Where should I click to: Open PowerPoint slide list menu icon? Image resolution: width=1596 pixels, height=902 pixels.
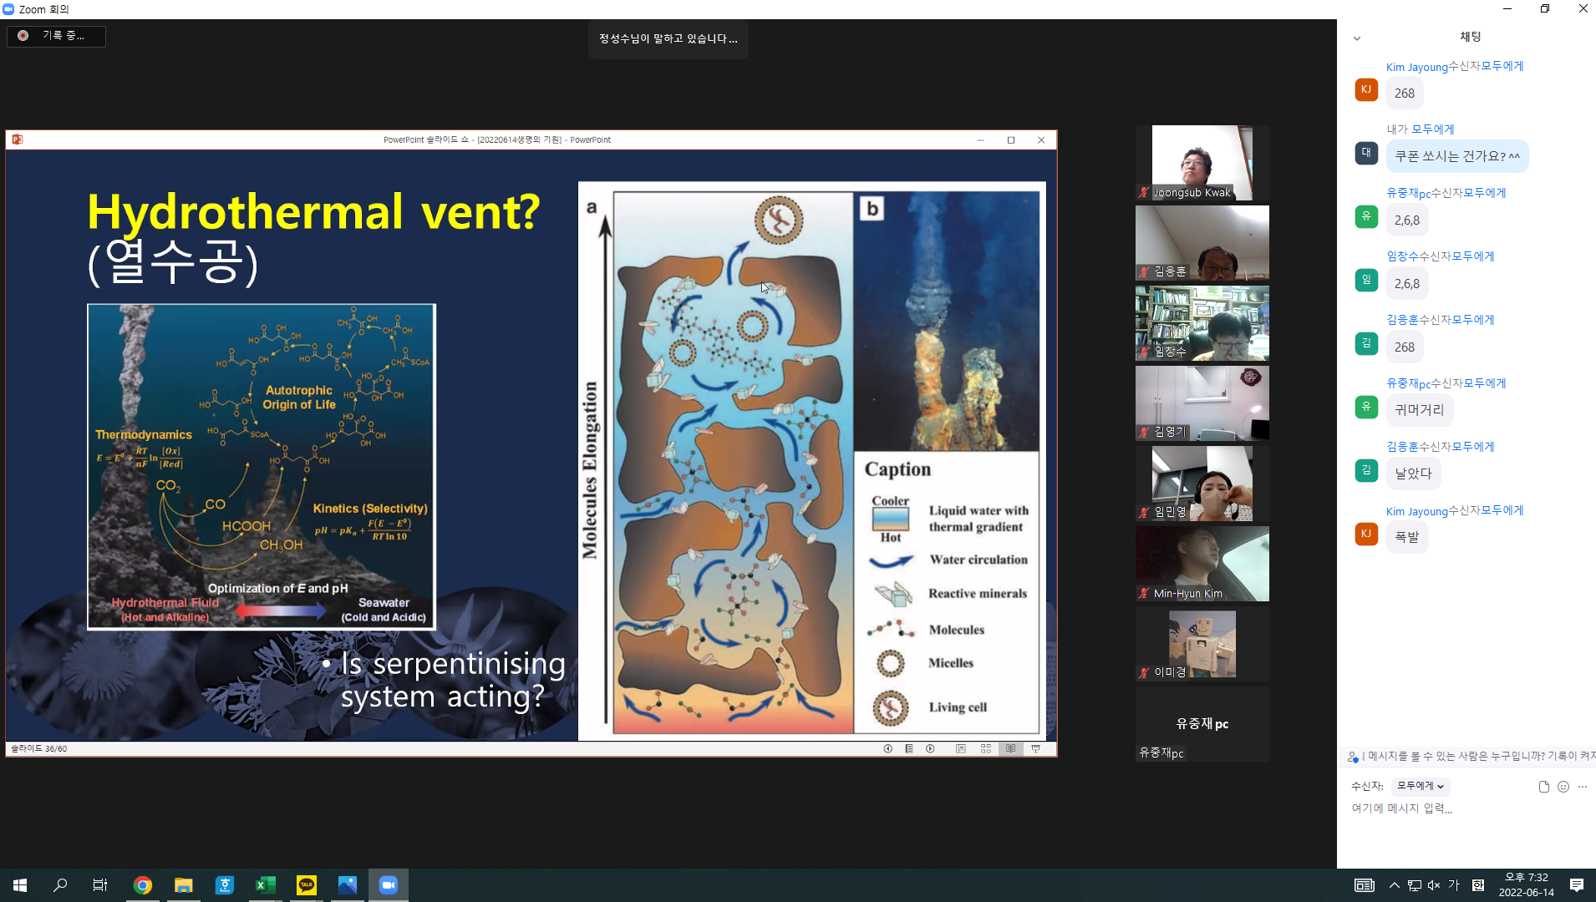(x=909, y=749)
